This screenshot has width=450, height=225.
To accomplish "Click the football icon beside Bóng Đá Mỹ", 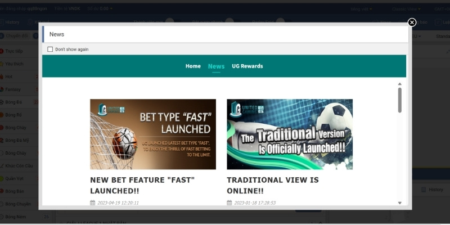I will tap(2, 140).
